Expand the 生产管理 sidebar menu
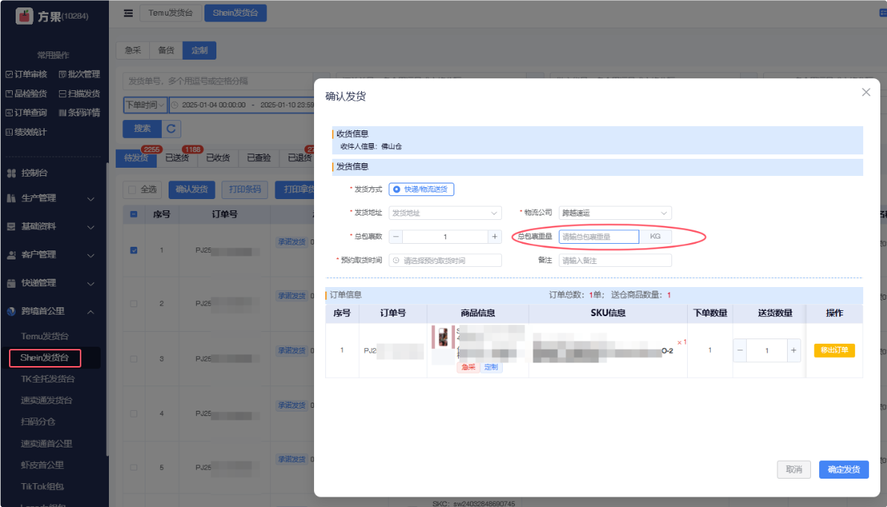This screenshot has height=507, width=887. (51, 198)
